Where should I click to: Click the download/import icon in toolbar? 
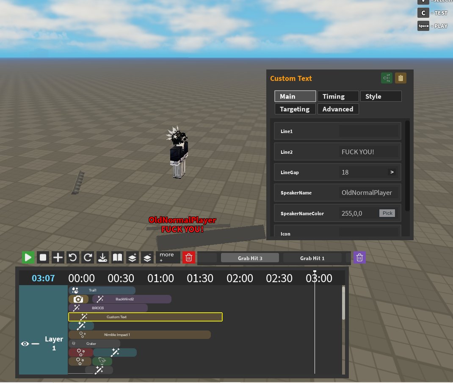102,257
